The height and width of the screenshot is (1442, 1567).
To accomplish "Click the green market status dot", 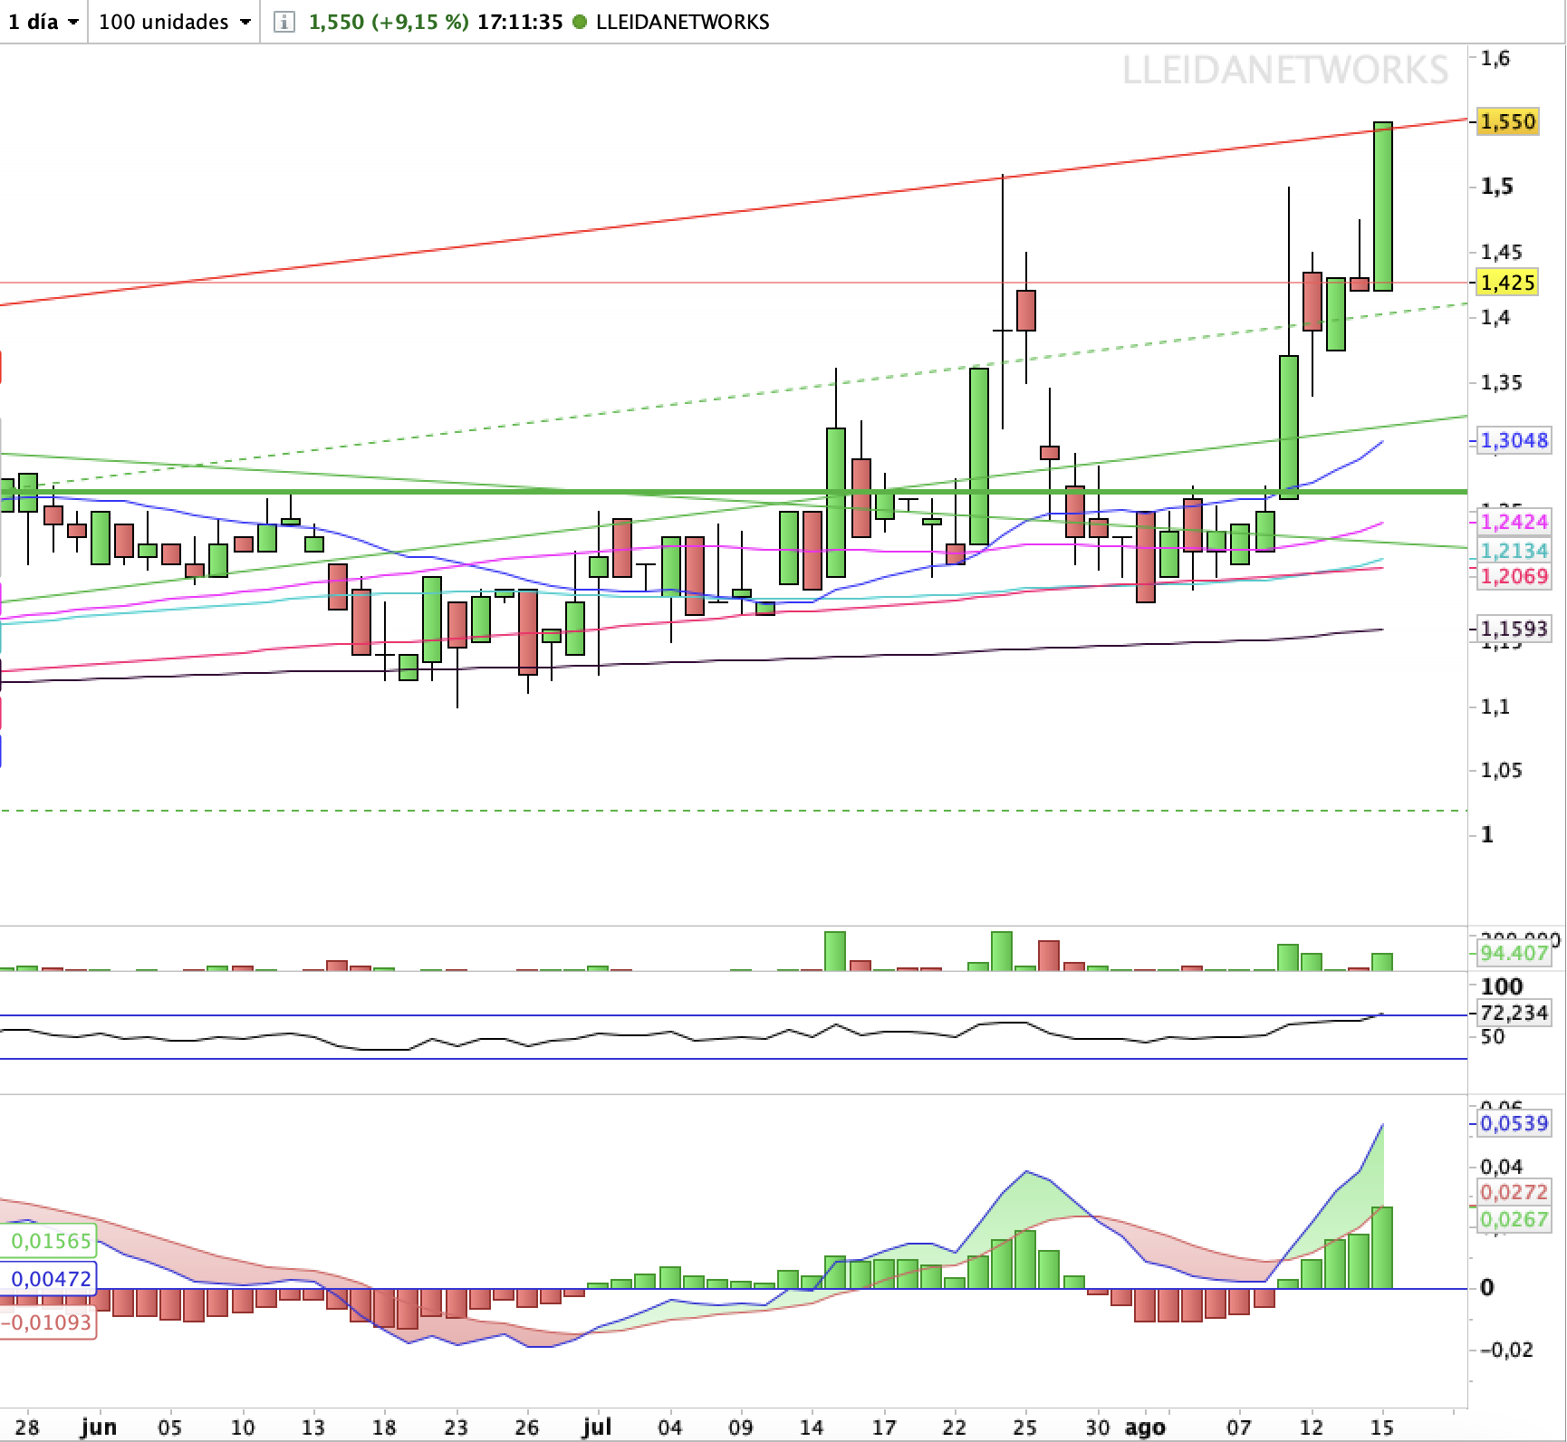I will point(580,22).
